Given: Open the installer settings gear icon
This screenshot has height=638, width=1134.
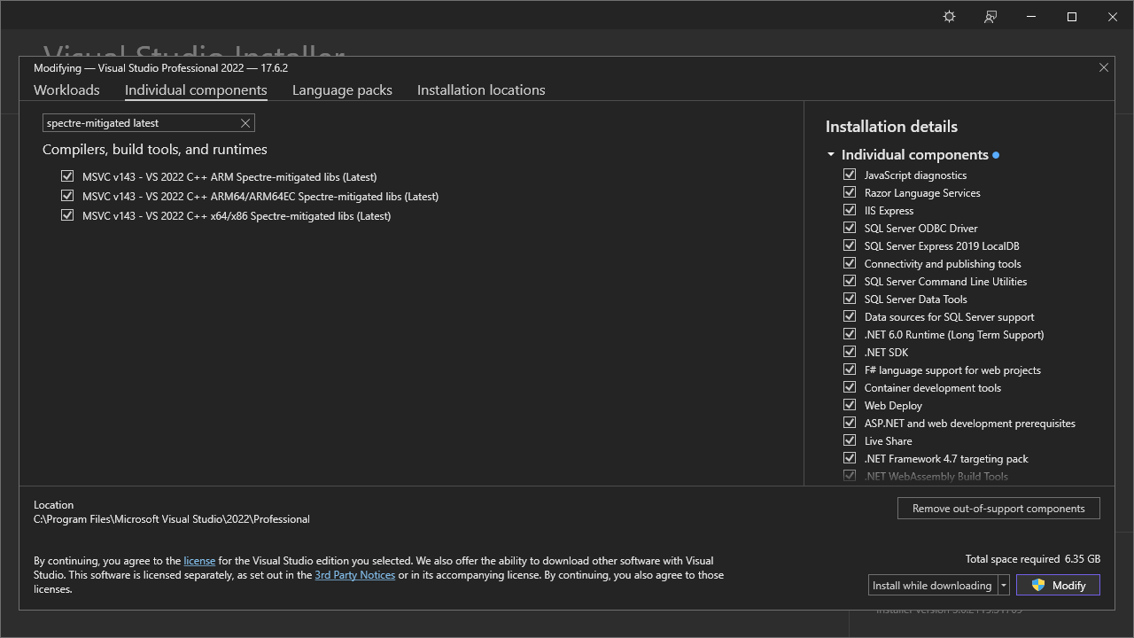Looking at the screenshot, I should click(949, 16).
